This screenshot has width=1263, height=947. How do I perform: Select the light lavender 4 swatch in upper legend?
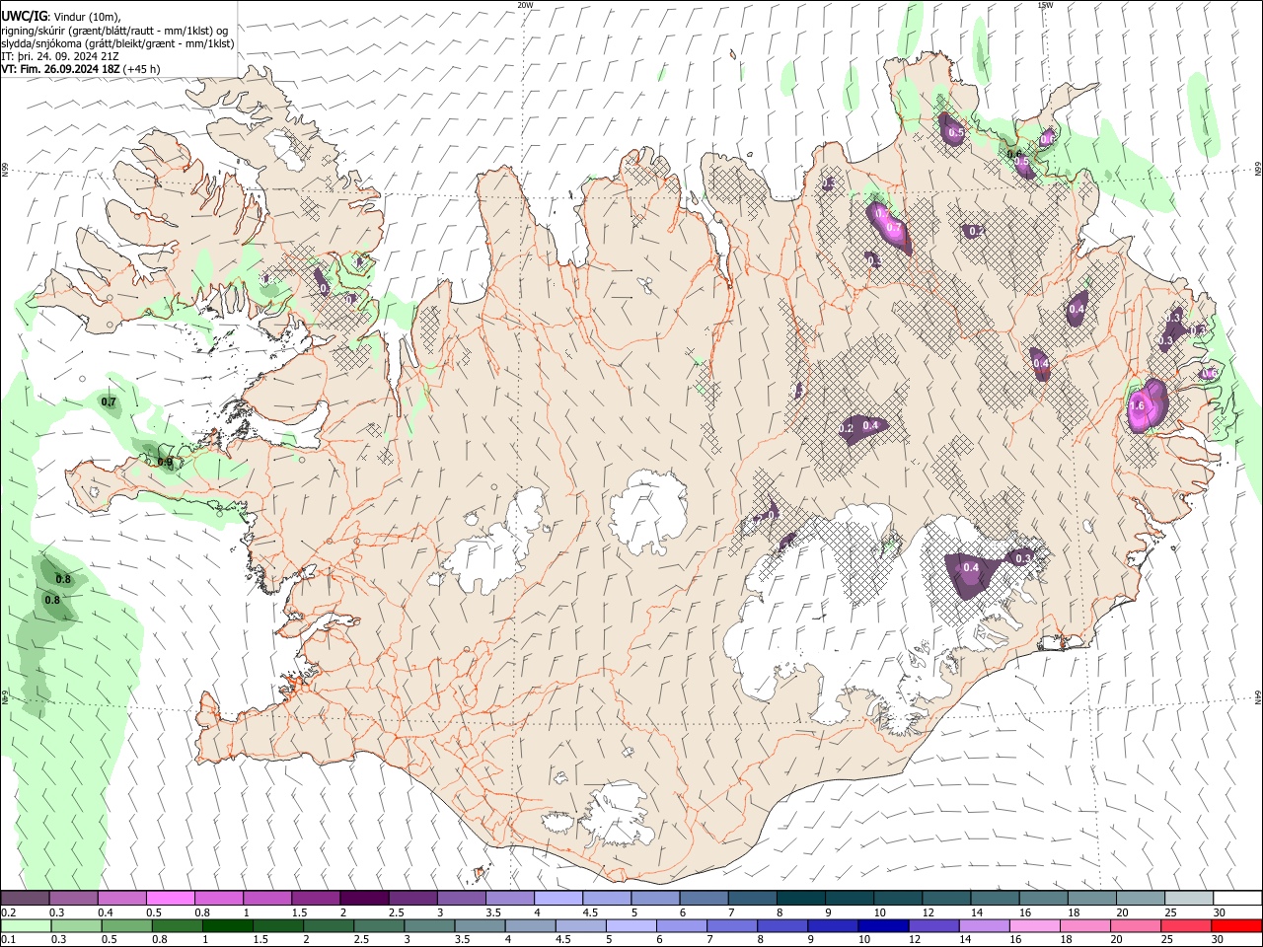pyautogui.click(x=557, y=898)
